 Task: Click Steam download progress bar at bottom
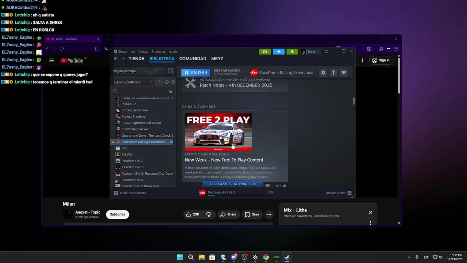[x=240, y=195]
